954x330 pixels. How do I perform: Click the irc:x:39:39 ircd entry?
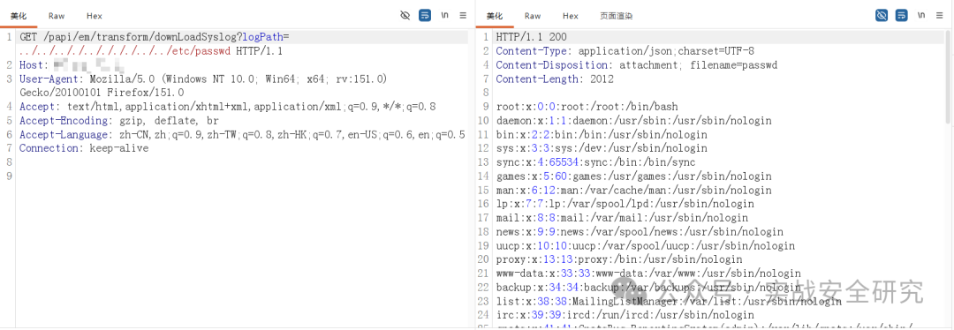pos(625,315)
